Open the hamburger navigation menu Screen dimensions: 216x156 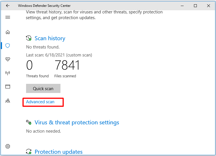pyautogui.click(x=8, y=17)
